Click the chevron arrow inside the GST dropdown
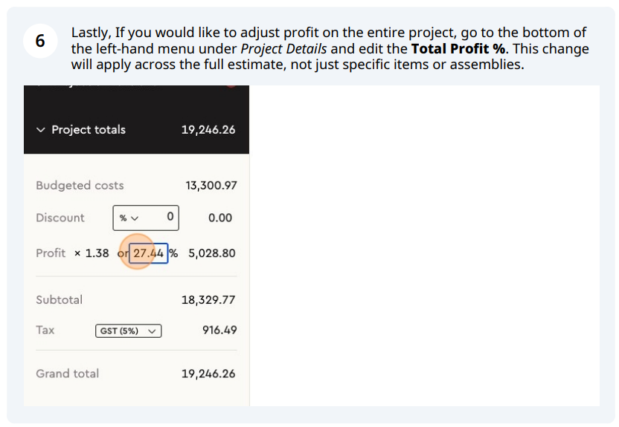619x427 pixels. [152, 331]
